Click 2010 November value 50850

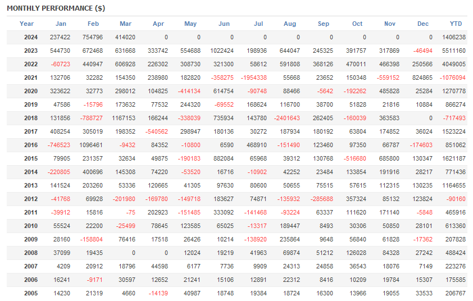(391, 226)
